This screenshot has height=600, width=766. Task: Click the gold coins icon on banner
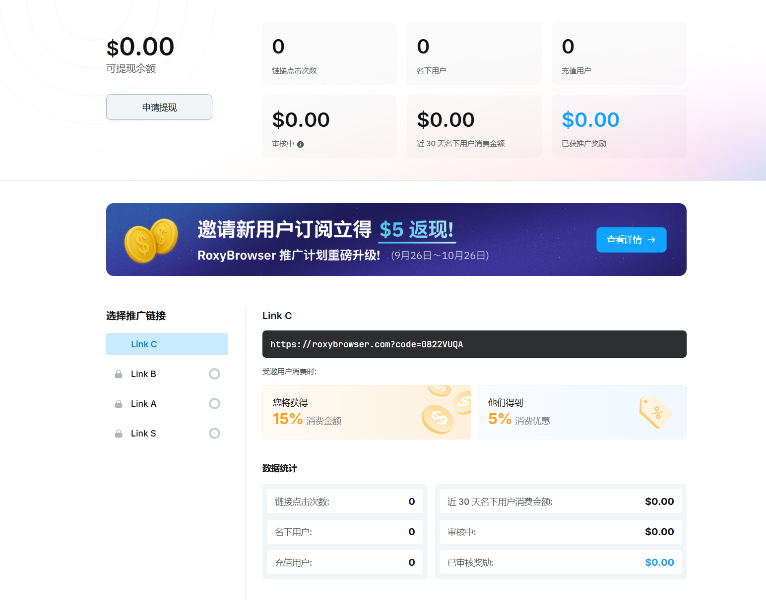[x=151, y=240]
